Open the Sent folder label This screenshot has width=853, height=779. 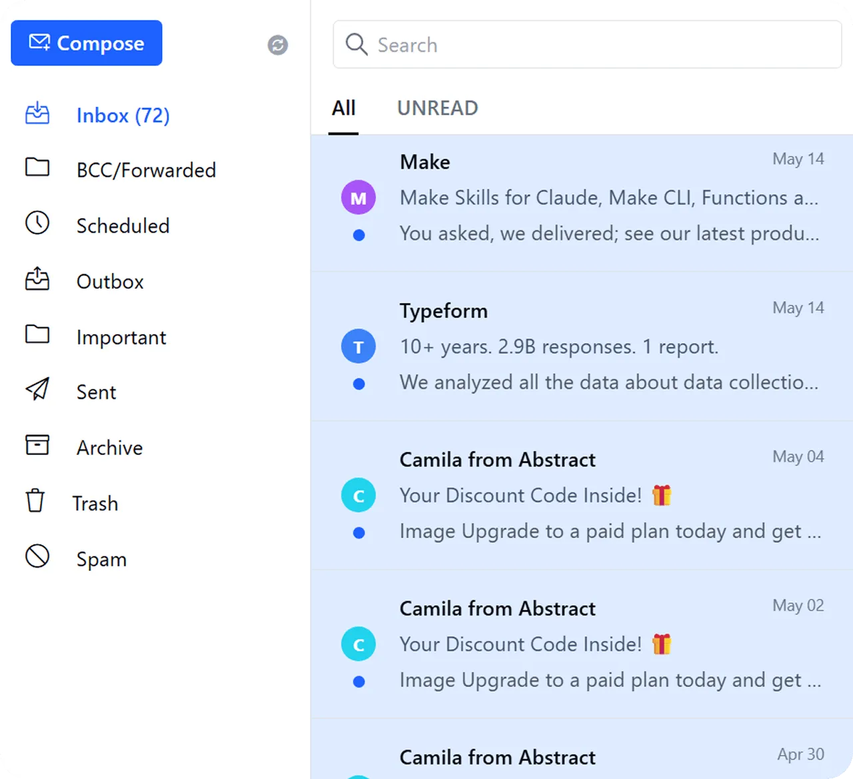[97, 392]
